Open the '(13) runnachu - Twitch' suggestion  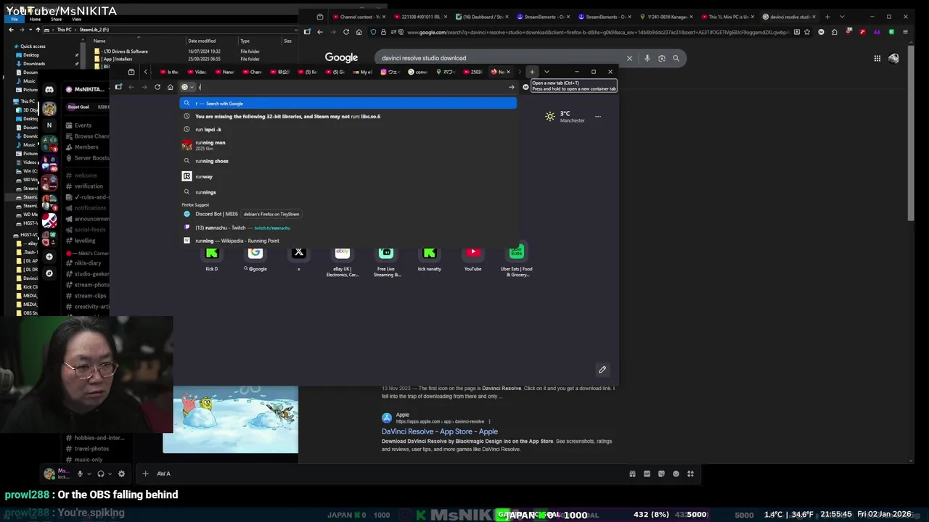(348, 228)
